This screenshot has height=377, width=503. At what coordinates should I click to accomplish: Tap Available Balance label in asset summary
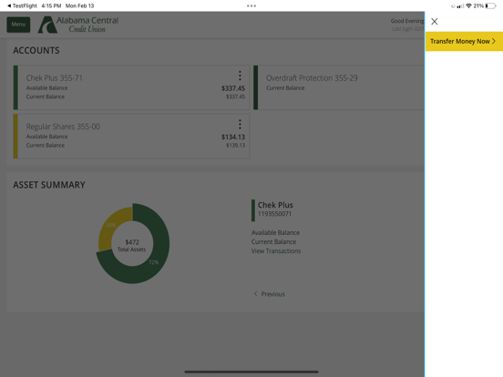point(275,233)
